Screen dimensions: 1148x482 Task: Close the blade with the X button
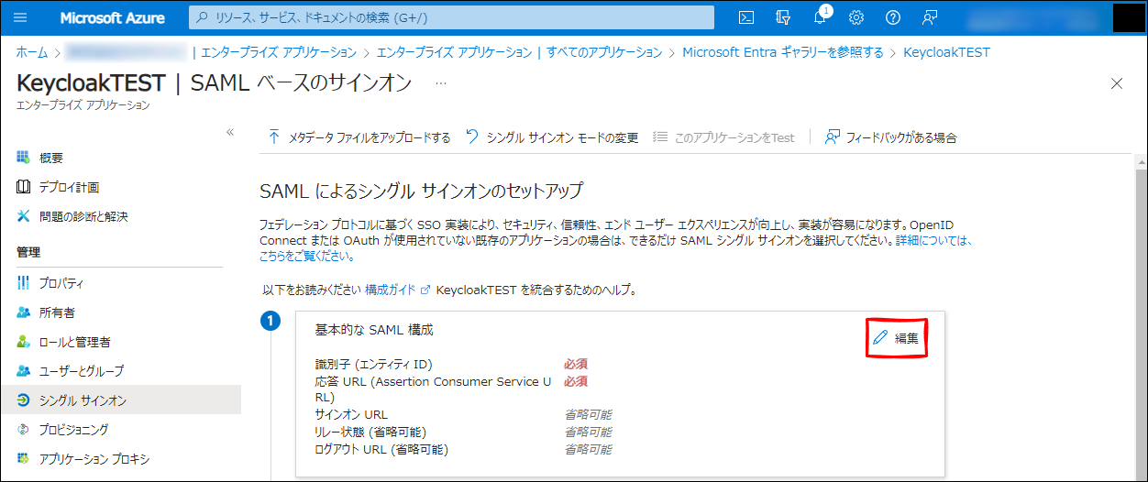click(x=1116, y=83)
